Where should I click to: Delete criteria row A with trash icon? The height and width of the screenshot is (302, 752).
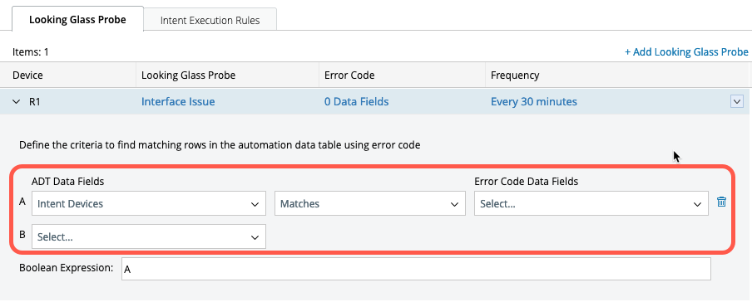(721, 202)
